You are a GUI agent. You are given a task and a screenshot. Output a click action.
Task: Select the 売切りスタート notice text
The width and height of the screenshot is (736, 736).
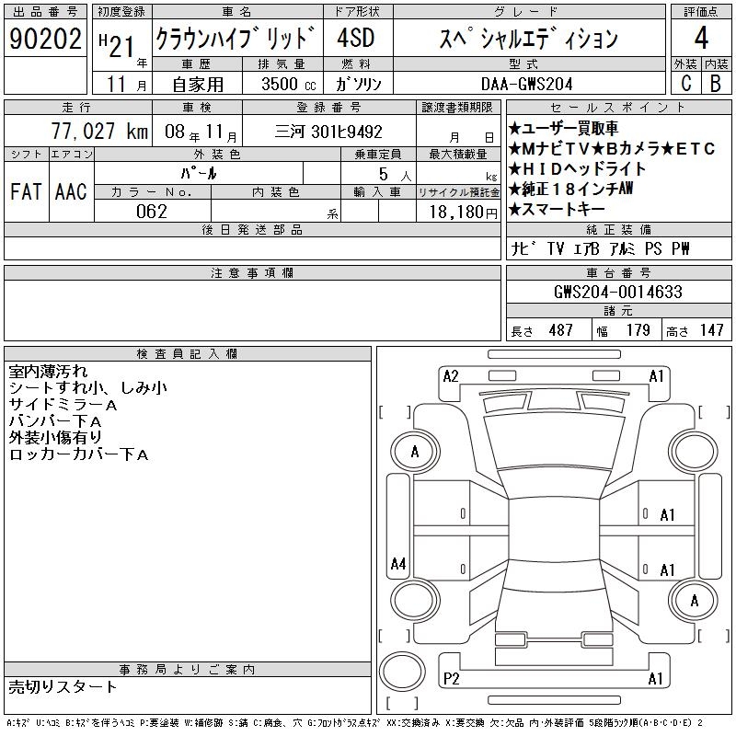[x=63, y=686]
